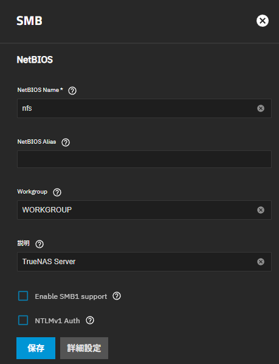Image resolution: width=279 pixels, height=364 pixels.
Task: Clear the WORKGROUP text with its x icon
Action: click(x=261, y=210)
